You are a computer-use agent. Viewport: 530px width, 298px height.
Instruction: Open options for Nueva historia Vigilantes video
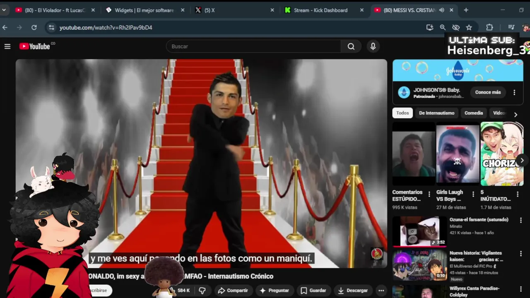[x=520, y=254]
